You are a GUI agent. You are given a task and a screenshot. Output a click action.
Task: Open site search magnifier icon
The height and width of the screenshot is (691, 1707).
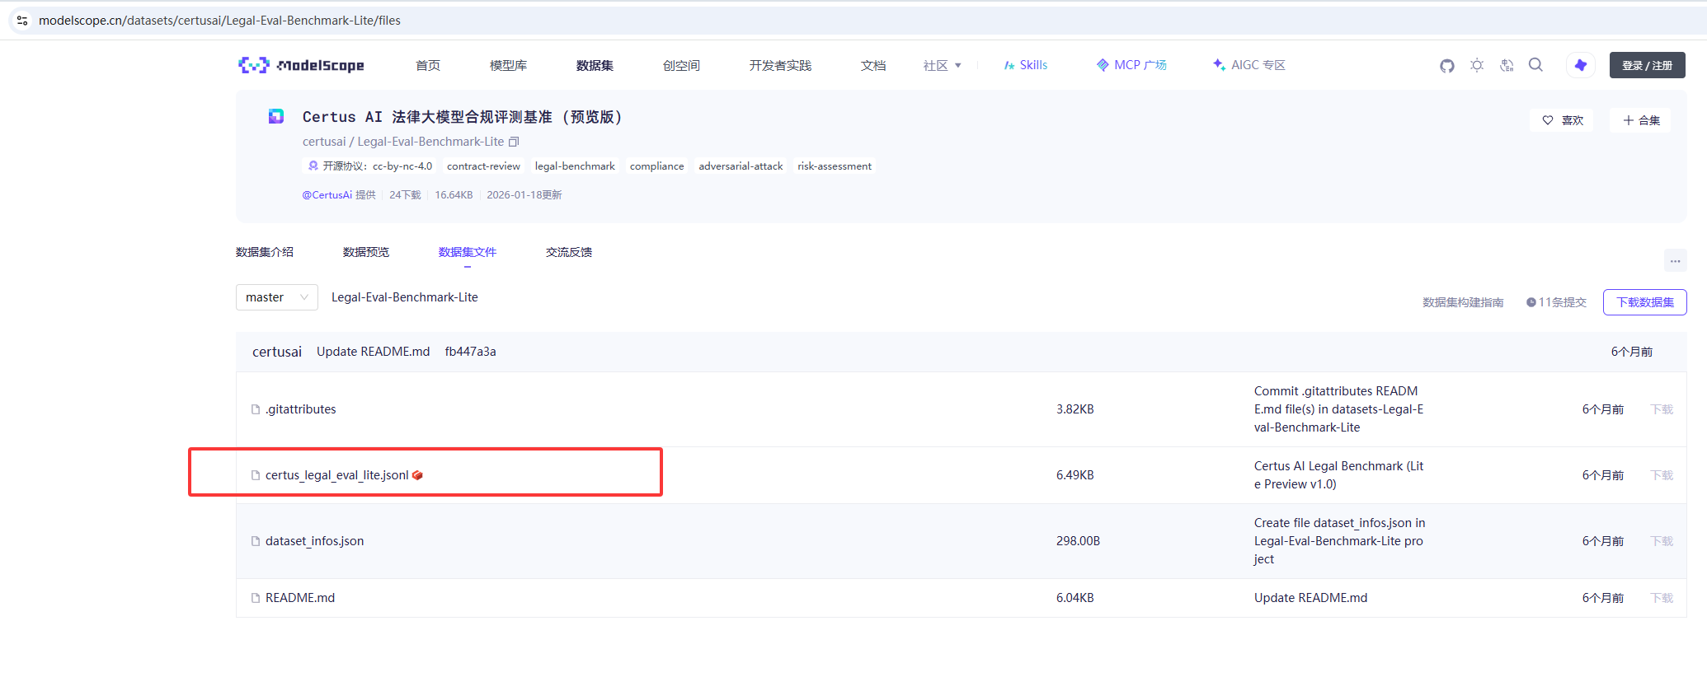[x=1535, y=65]
